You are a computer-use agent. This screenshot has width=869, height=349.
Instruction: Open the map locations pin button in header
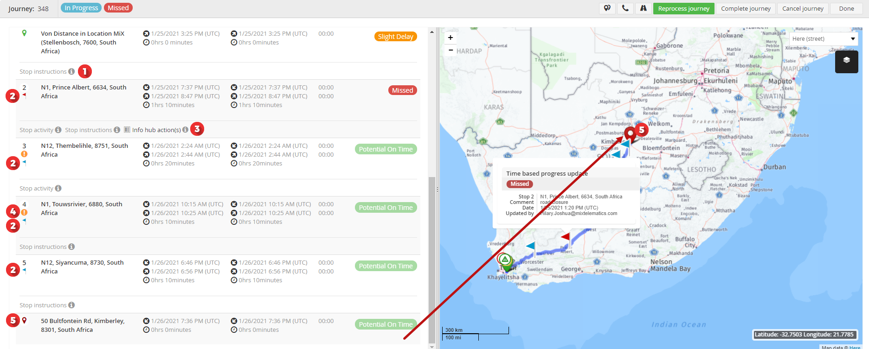[x=607, y=8]
